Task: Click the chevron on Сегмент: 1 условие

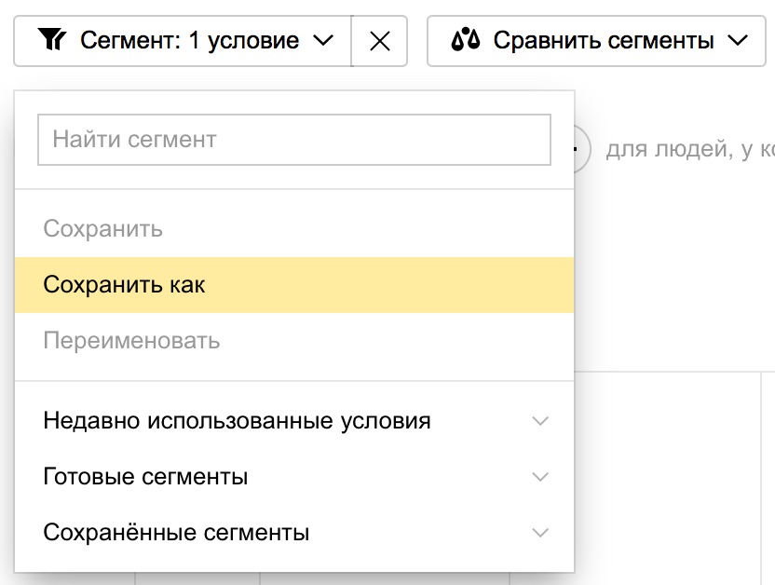Action: [321, 40]
